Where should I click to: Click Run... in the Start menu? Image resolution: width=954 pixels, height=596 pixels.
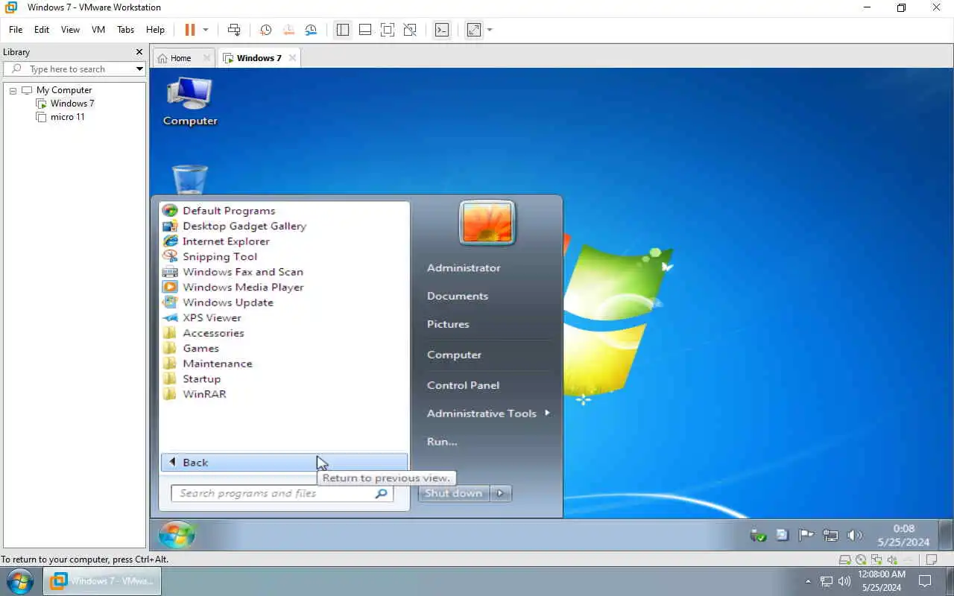coord(442,442)
